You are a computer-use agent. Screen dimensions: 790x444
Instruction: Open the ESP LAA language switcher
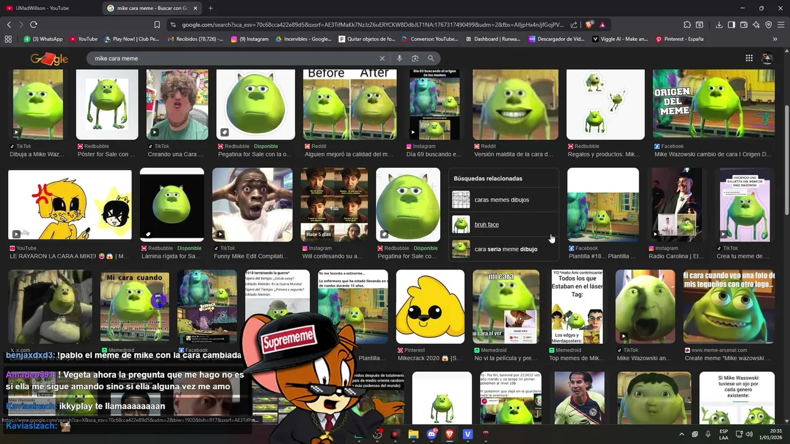(723, 434)
